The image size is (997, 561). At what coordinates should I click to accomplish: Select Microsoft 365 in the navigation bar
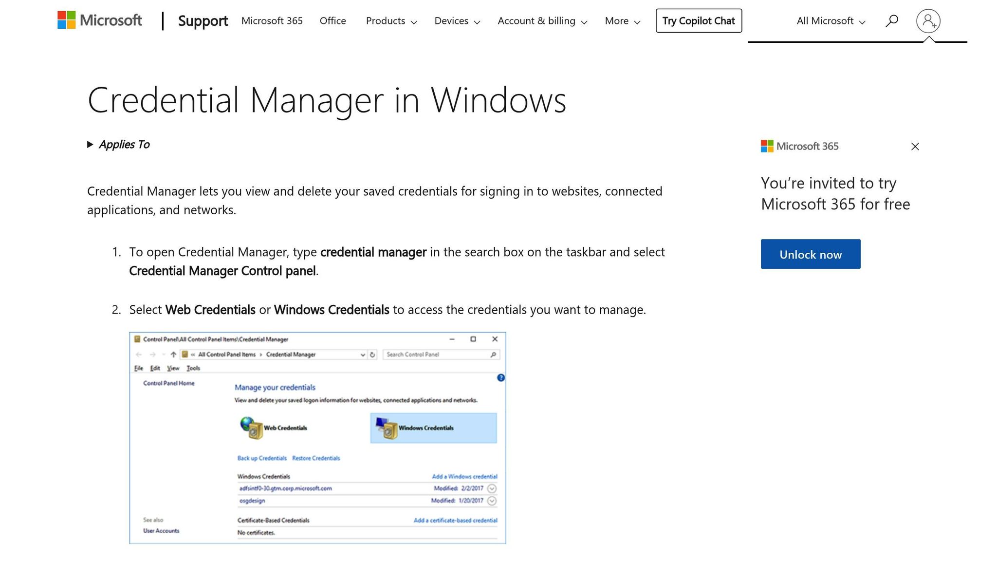tap(272, 21)
